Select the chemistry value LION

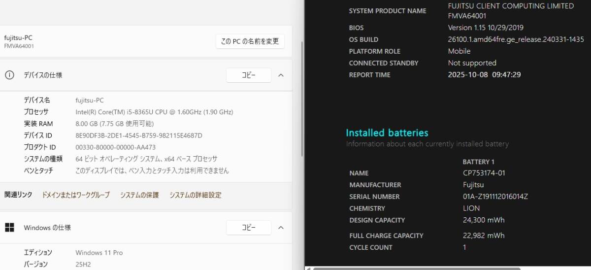[471, 208]
